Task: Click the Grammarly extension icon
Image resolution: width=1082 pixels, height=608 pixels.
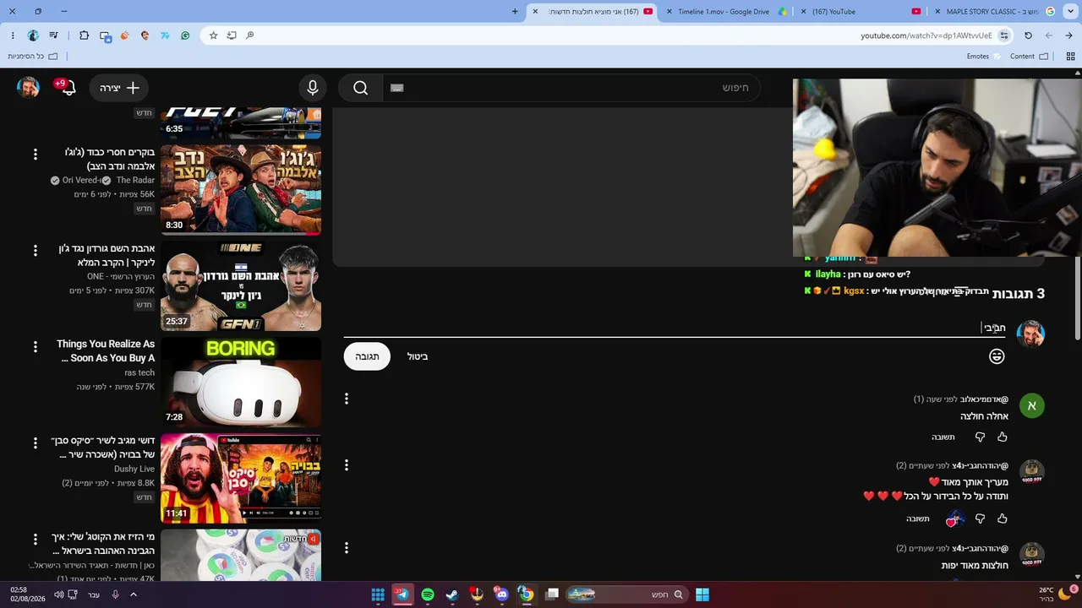Action: (185, 35)
